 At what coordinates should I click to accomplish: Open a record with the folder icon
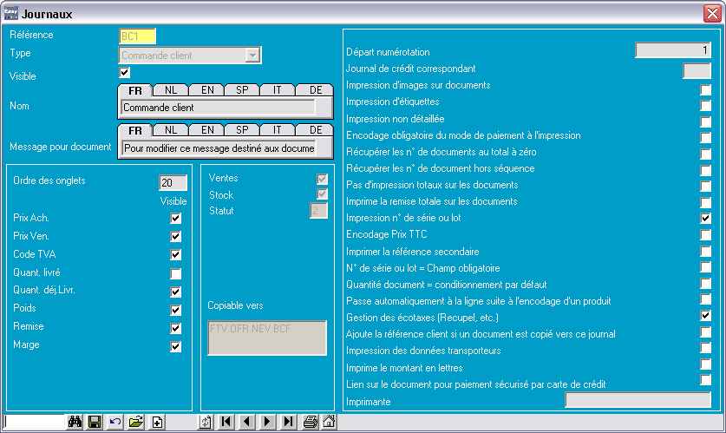click(135, 423)
